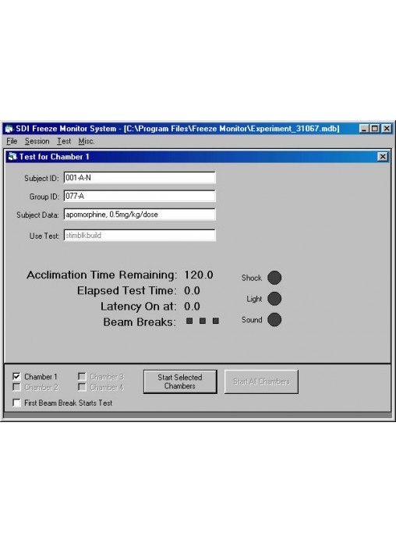
Task: Click the middle Beam Breaks square indicator
Action: [203, 321]
